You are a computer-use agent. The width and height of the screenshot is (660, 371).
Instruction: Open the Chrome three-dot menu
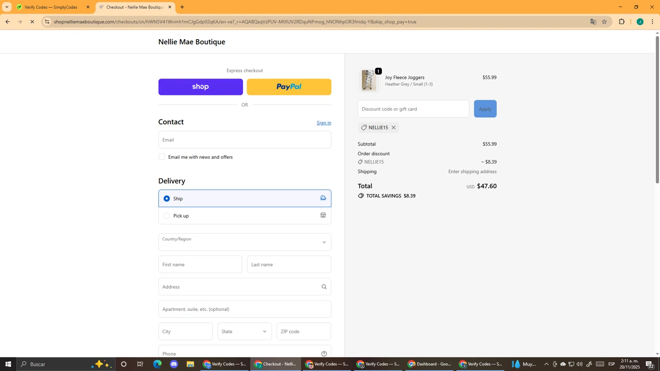pyautogui.click(x=652, y=22)
